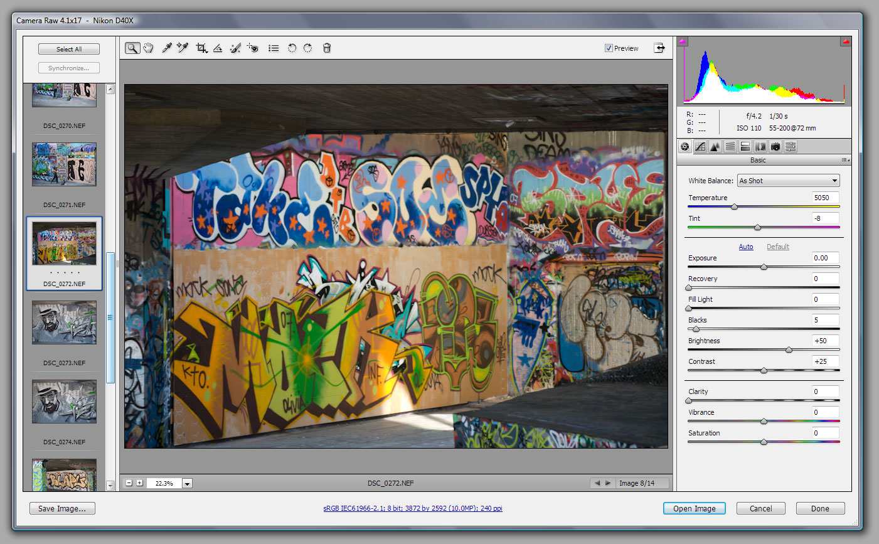Pick the White Balance eyedropper tool

[x=166, y=48]
